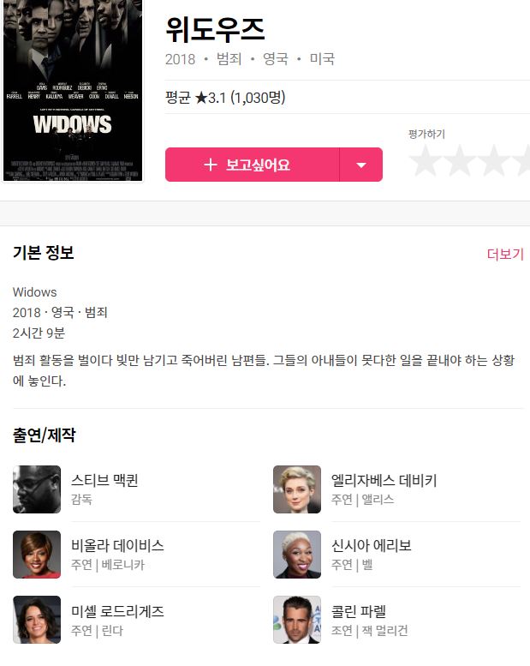The height and width of the screenshot is (666, 530).
Task: Open the dropdown arrow beside 보고싶어요
Action: click(361, 165)
